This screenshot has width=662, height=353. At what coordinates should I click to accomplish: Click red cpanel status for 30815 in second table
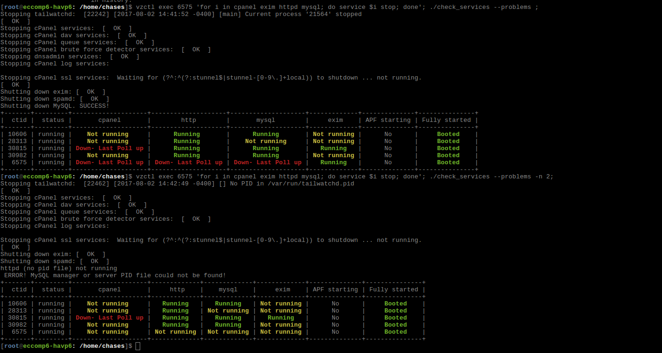109,318
